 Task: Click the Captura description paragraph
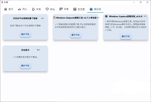(126, 25)
